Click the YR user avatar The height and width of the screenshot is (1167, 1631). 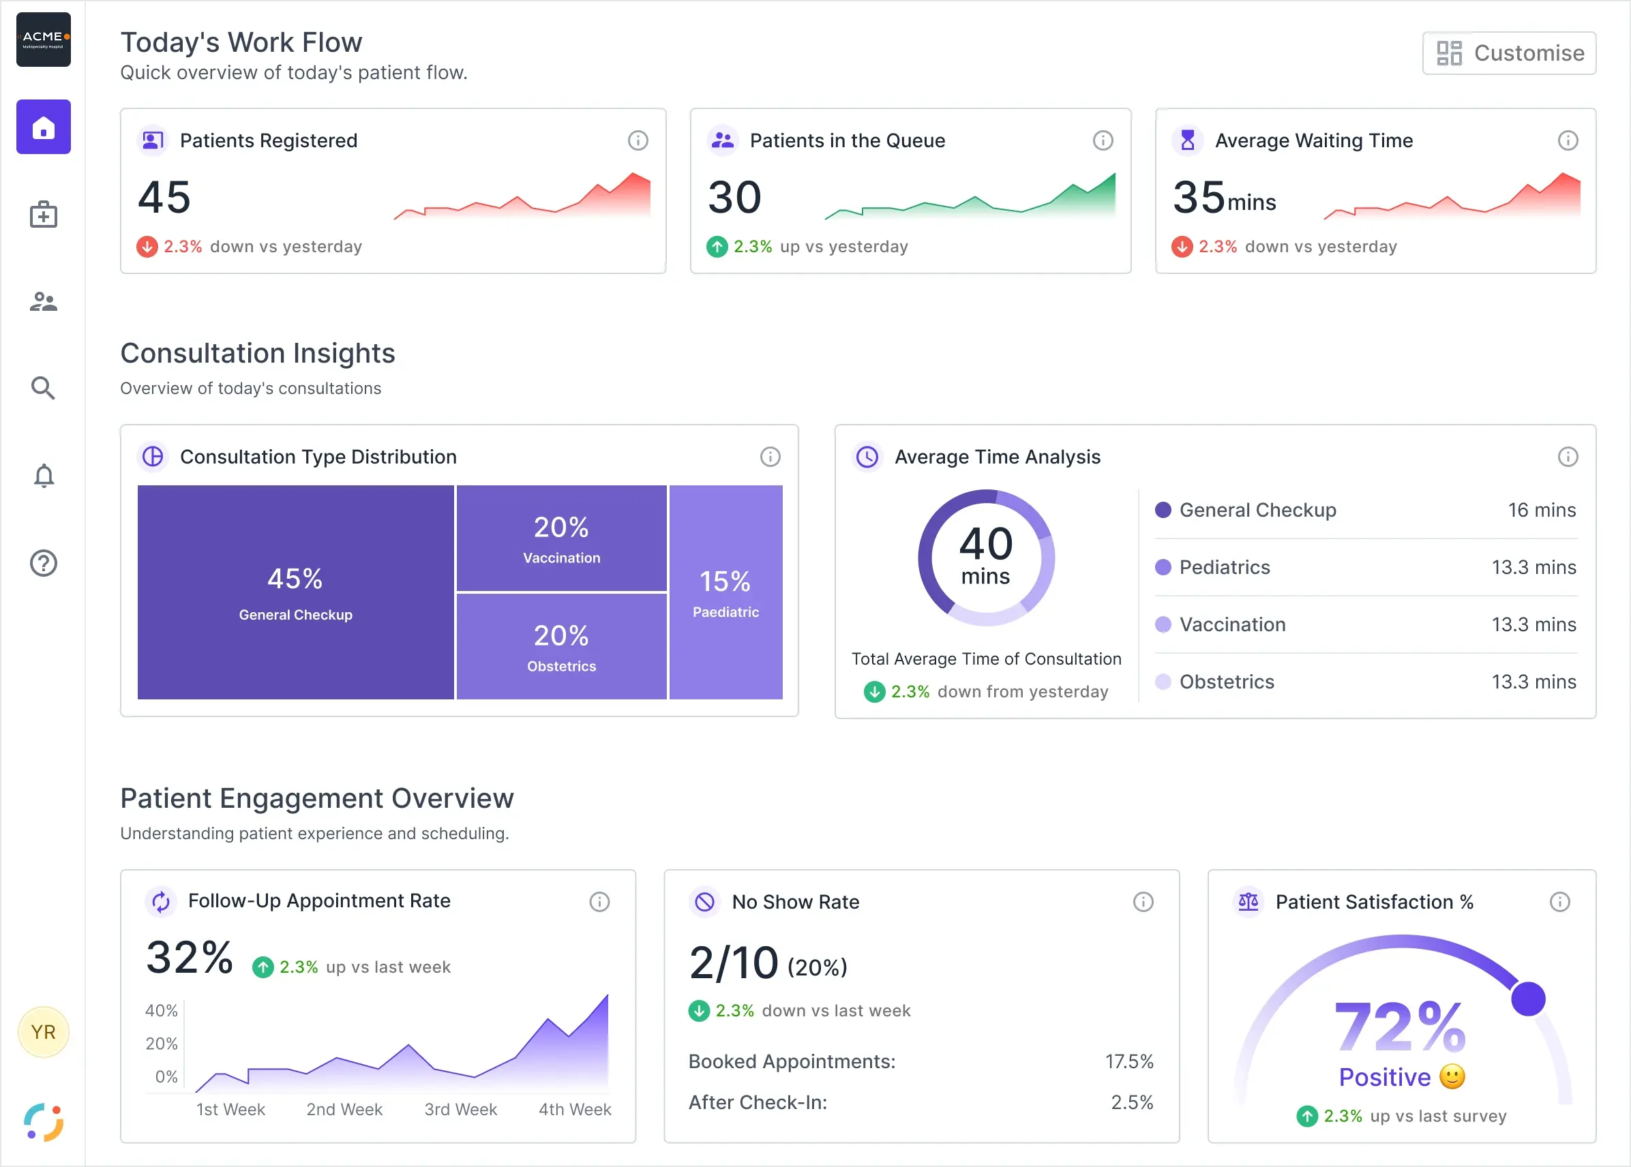pyautogui.click(x=43, y=1032)
